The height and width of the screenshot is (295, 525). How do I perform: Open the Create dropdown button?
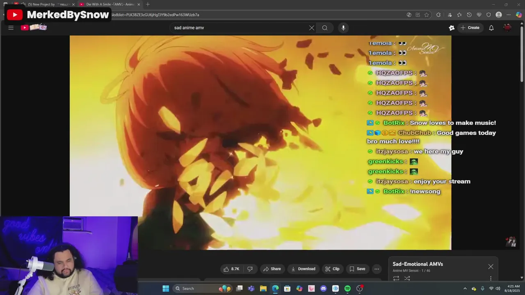tap(470, 28)
